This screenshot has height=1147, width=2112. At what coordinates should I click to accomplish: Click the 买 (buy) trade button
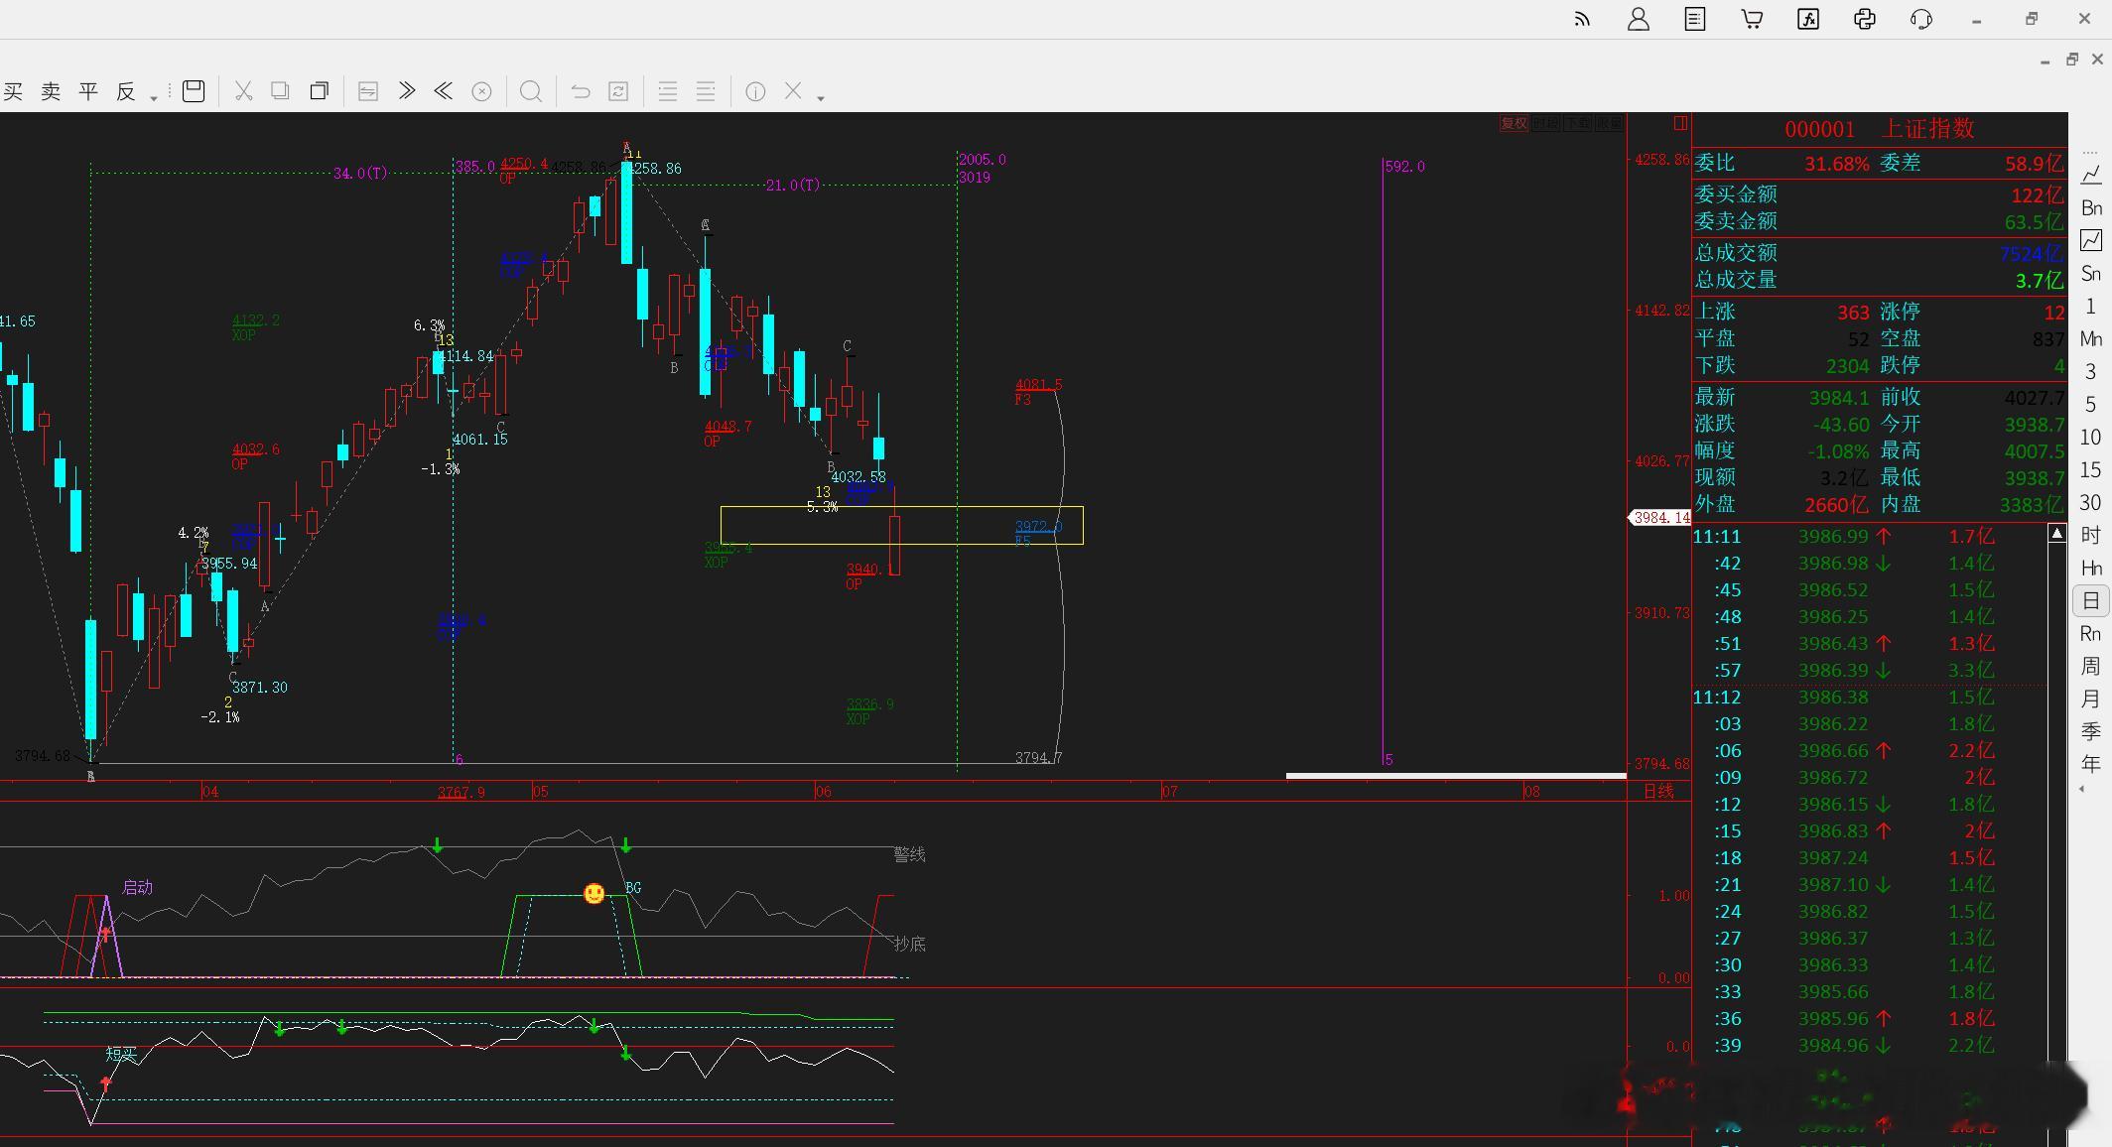coord(13,92)
